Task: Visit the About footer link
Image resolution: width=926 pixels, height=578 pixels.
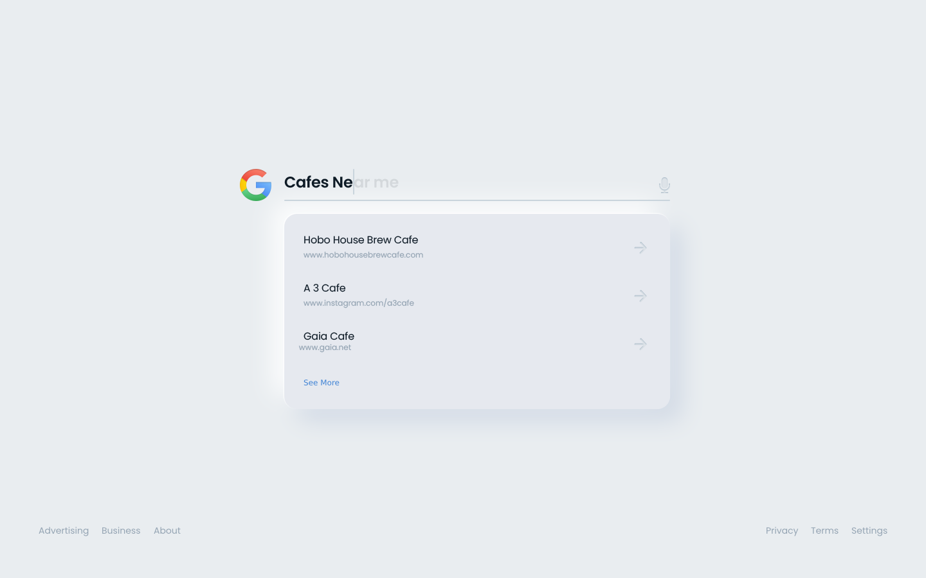Action: (x=167, y=530)
